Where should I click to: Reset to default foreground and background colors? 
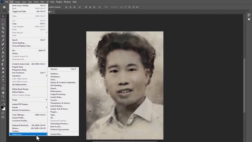(2, 104)
